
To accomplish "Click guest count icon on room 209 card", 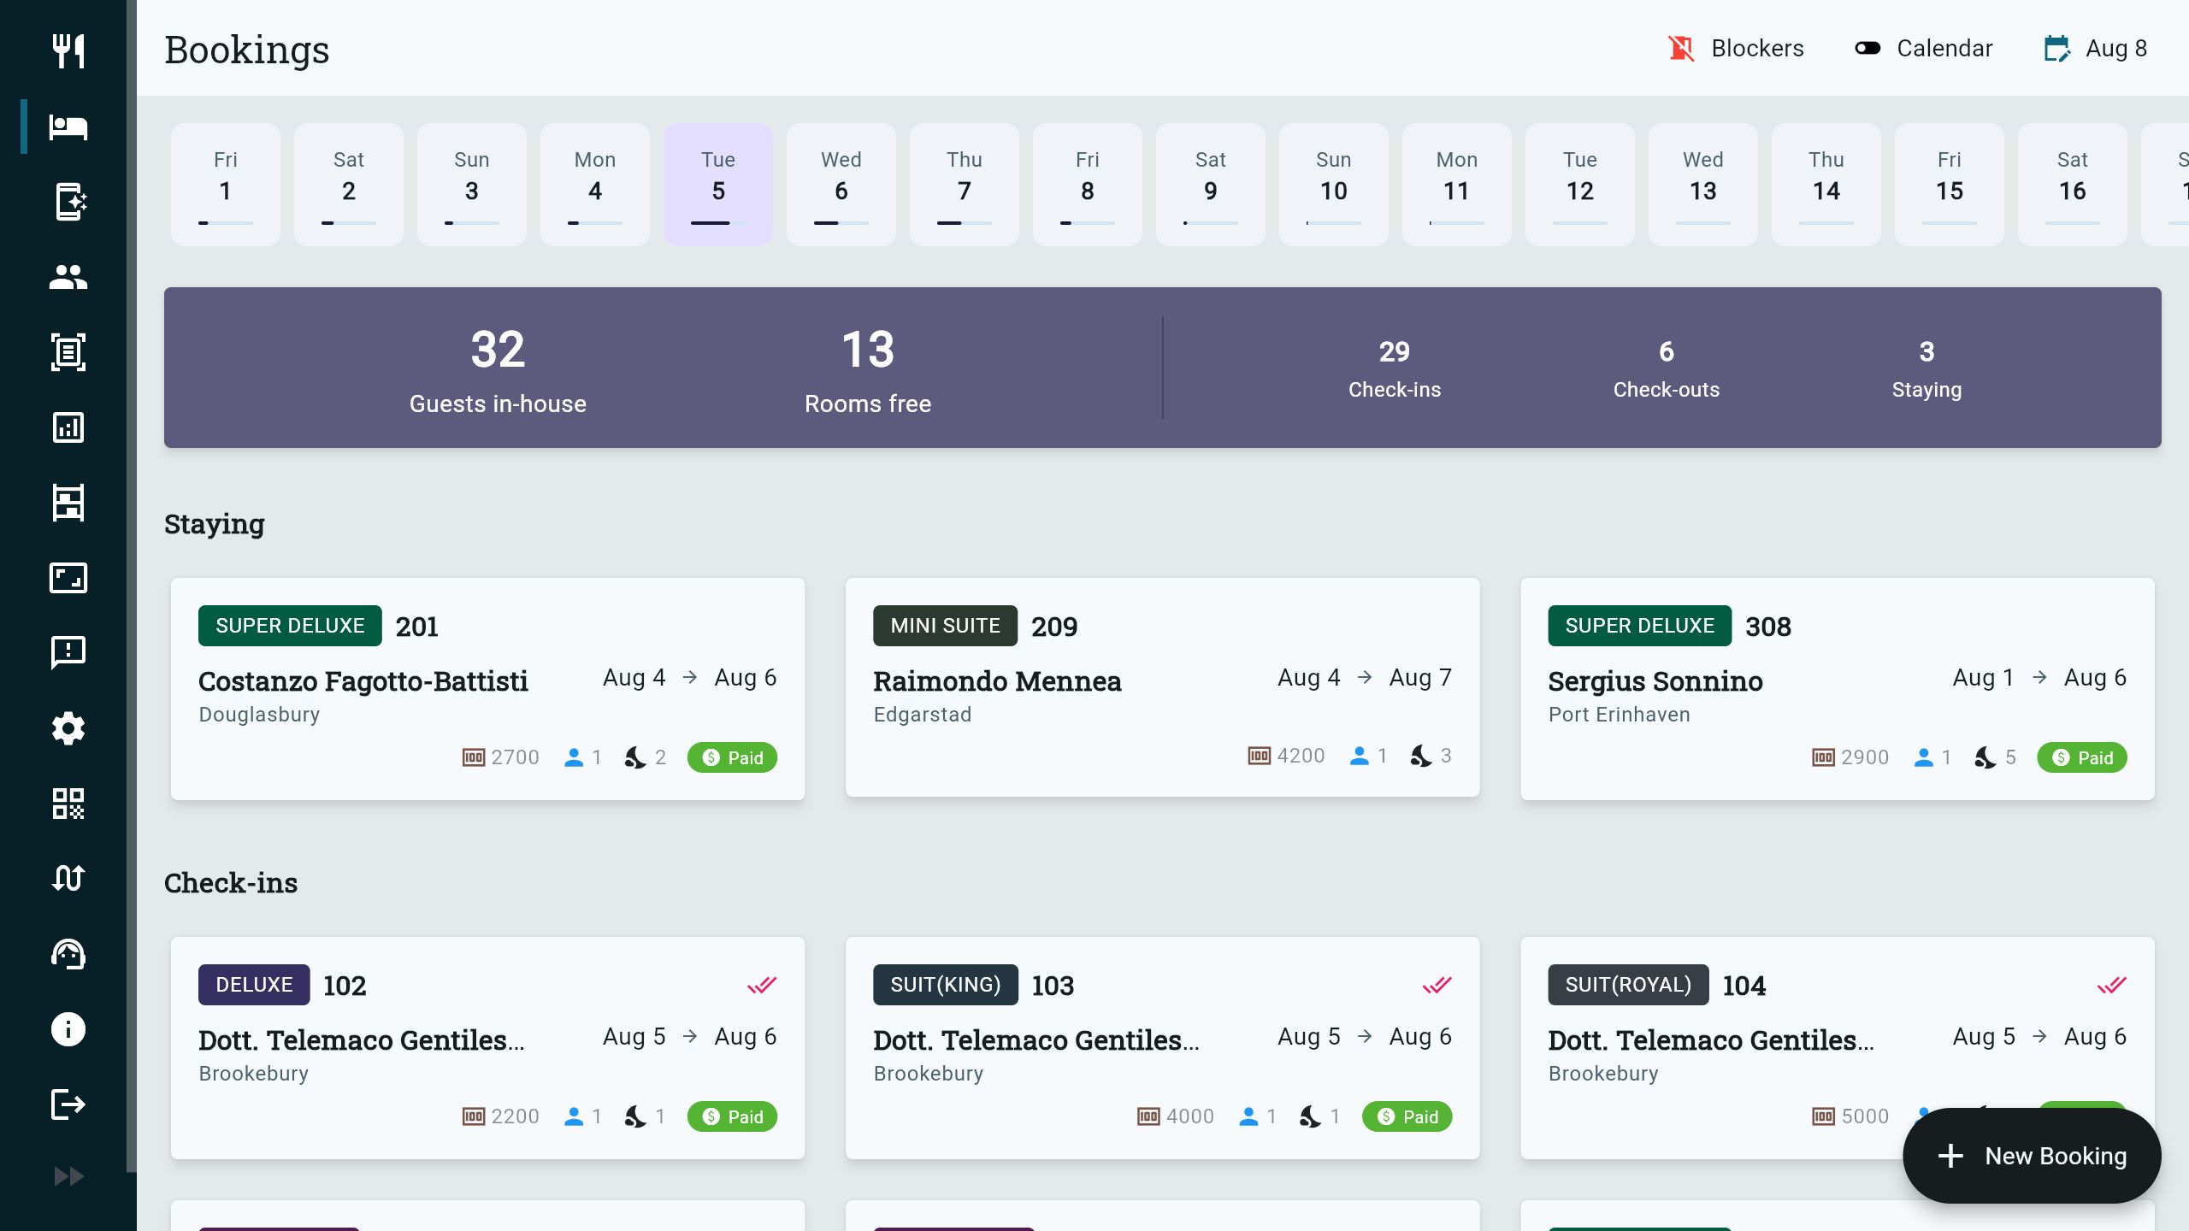I will click(x=1359, y=756).
